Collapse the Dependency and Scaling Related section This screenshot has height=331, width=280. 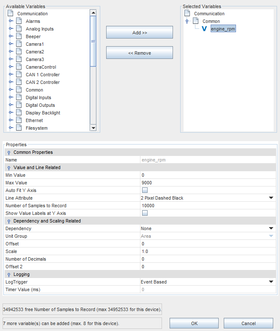coord(9,221)
